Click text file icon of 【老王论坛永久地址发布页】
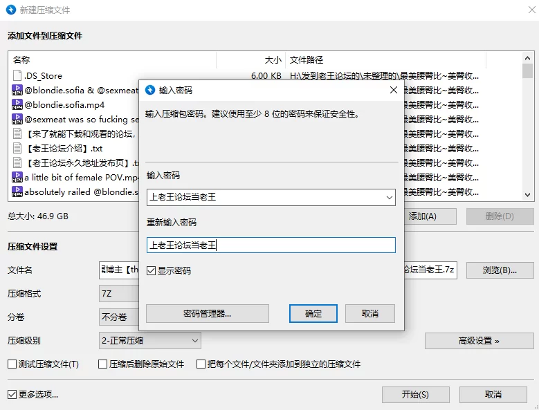This screenshot has width=539, height=410. (x=17, y=162)
